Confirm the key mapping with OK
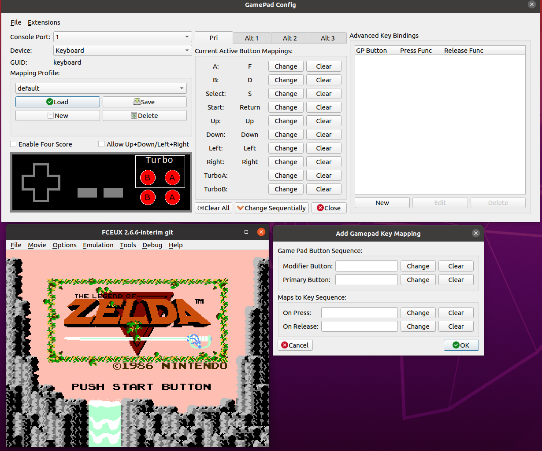Image resolution: width=542 pixels, height=451 pixels. pos(461,345)
